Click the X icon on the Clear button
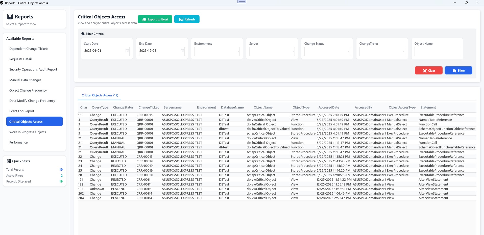 pyautogui.click(x=425, y=70)
